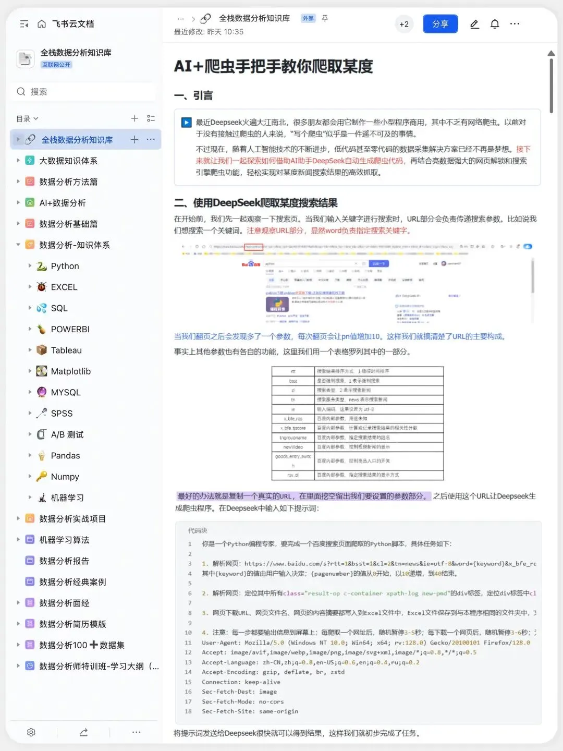The height and width of the screenshot is (751, 563).
Task: Expand the AI+数据分析 tree node
Action: pos(18,202)
